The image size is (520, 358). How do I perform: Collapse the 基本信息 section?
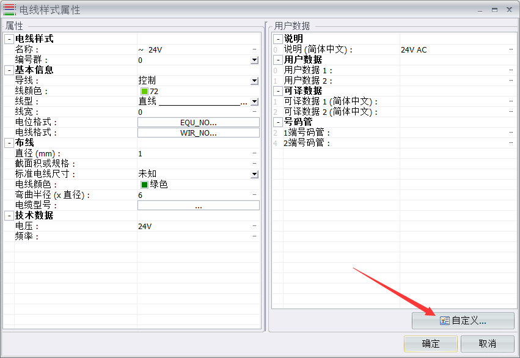[x=9, y=70]
